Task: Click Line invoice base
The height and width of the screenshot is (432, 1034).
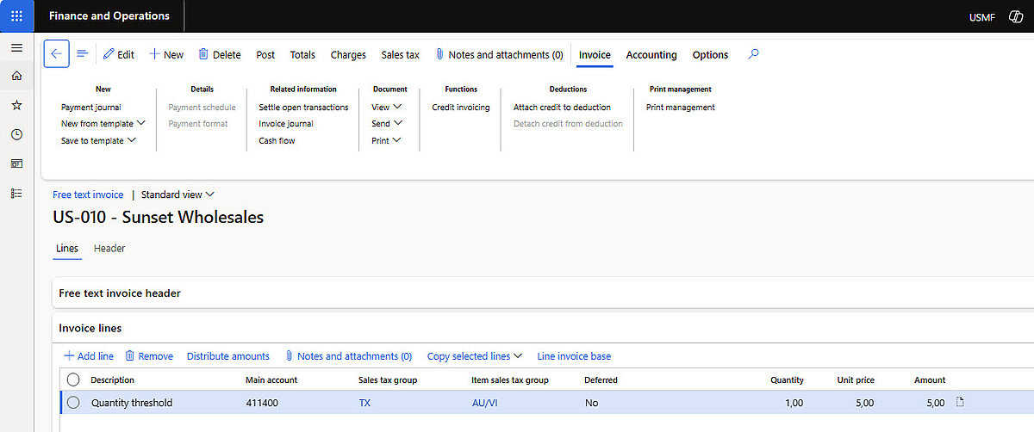Action: [x=574, y=355]
